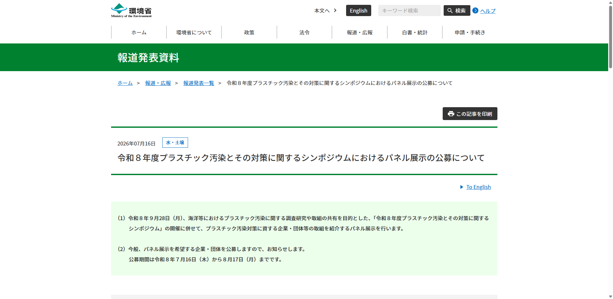
Task: Click the この記事を印刷 print button
Action: (x=470, y=114)
